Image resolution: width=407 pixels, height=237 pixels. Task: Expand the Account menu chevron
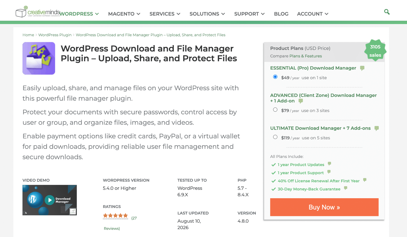(x=327, y=14)
